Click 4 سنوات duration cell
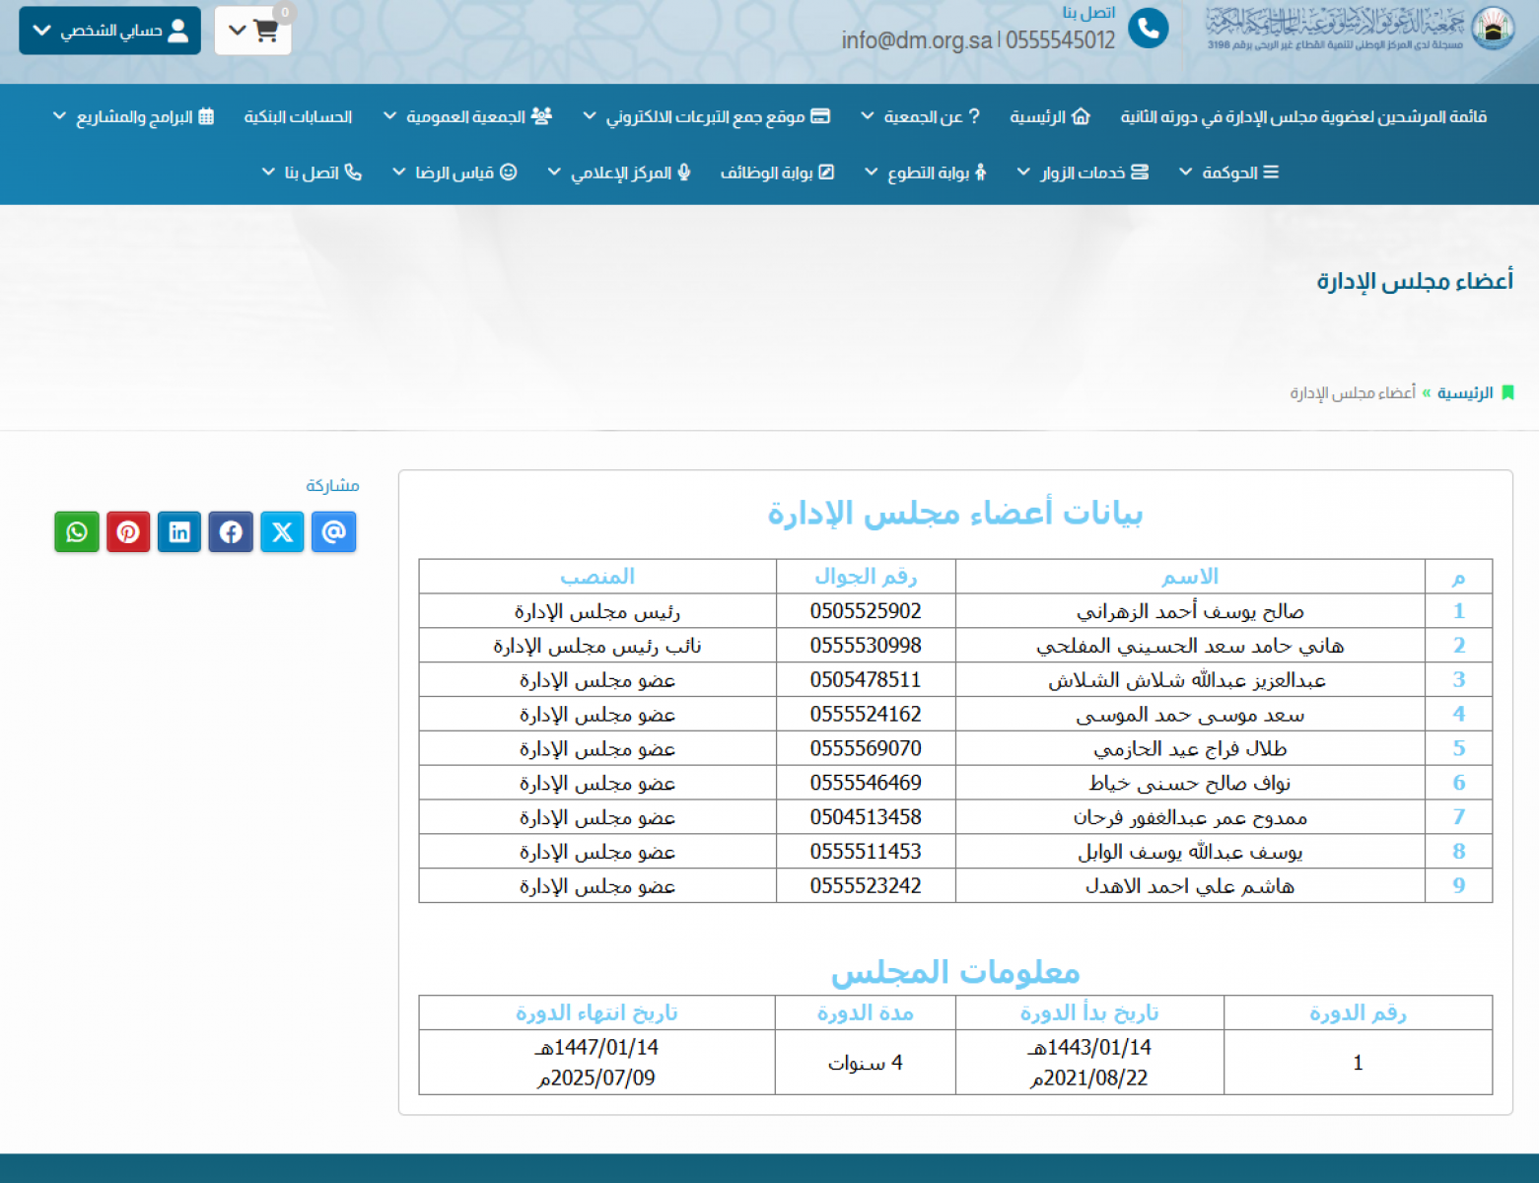The image size is (1539, 1183). tap(866, 1063)
